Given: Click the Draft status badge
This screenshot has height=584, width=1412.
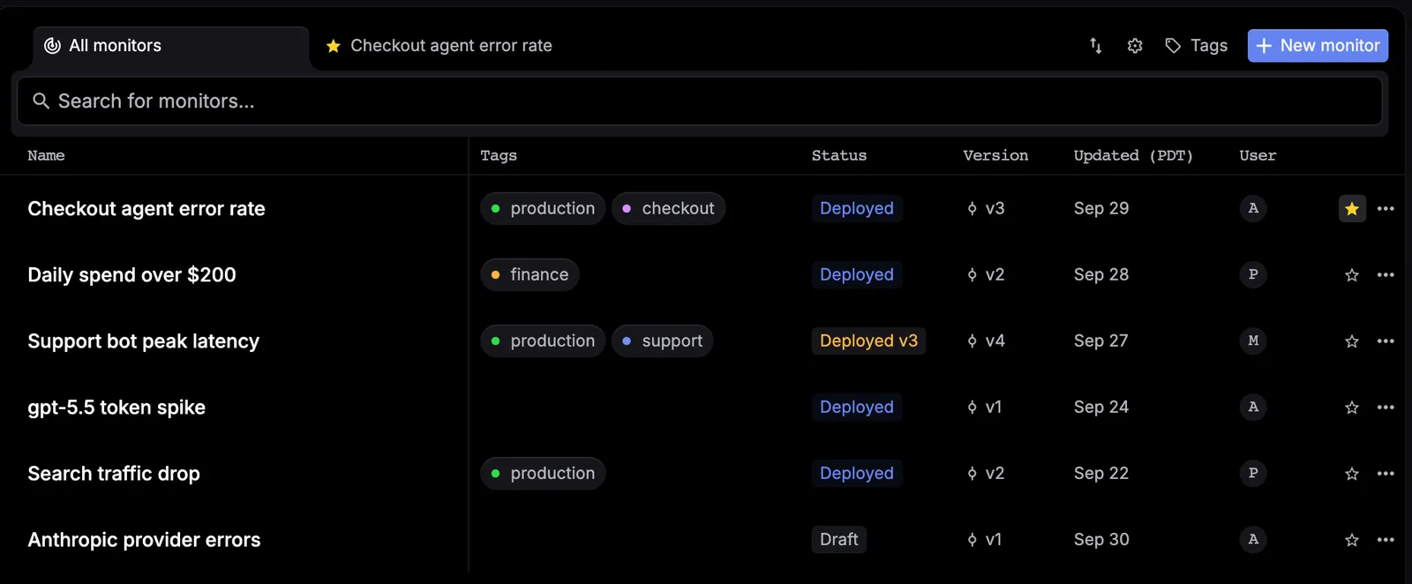Looking at the screenshot, I should tap(838, 539).
